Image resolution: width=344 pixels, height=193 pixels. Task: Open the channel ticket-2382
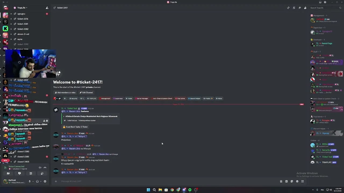coord(23,29)
